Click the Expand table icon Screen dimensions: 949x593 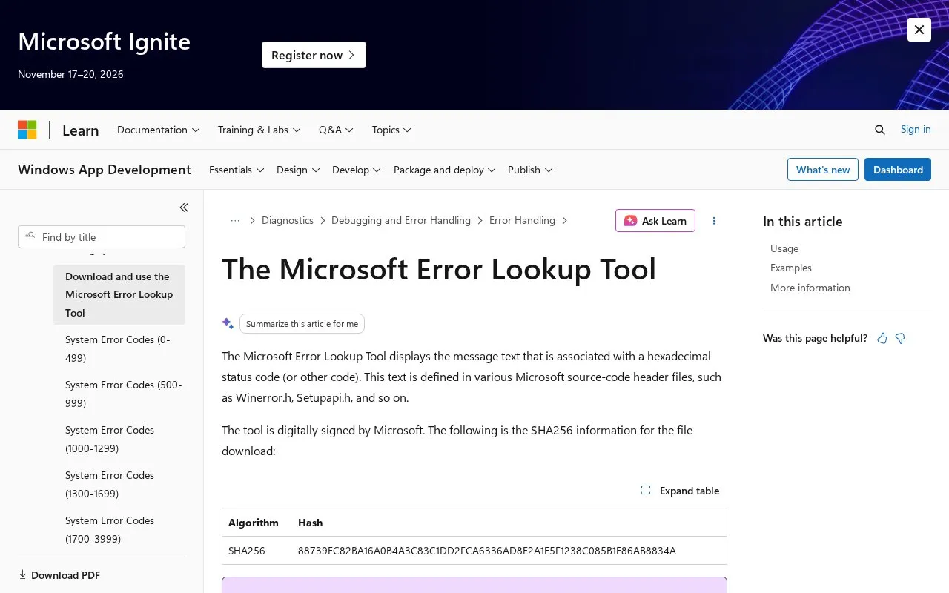(646, 491)
